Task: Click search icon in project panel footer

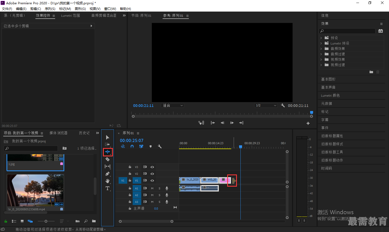Action: click(x=86, y=221)
